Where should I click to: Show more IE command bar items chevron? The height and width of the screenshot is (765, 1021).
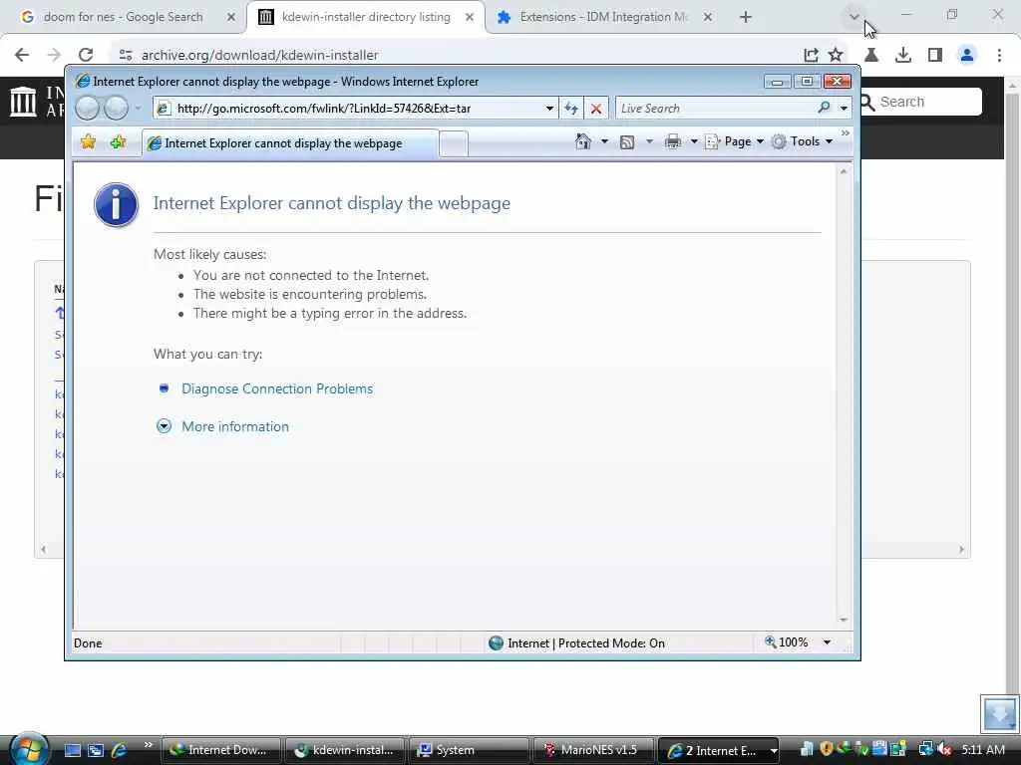tap(846, 133)
